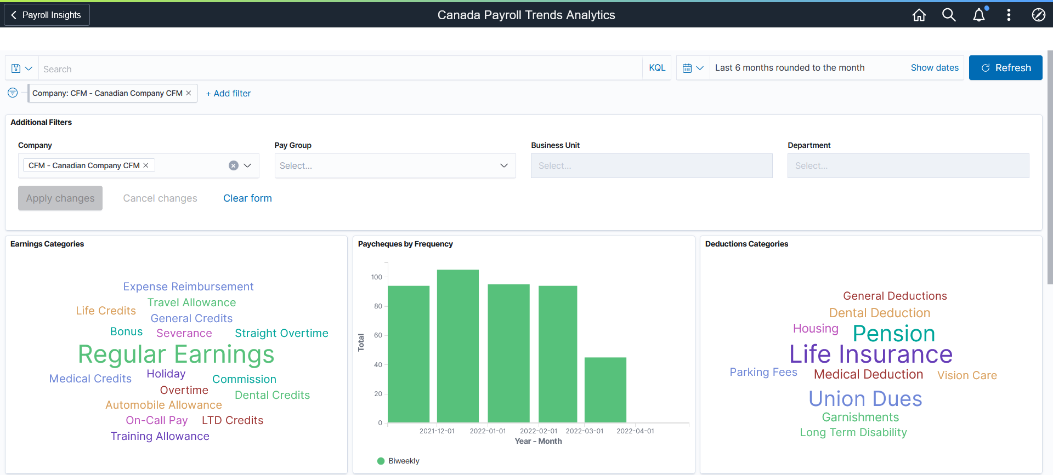The image size is (1053, 475).
Task: Switch query language via KQL
Action: tap(657, 68)
